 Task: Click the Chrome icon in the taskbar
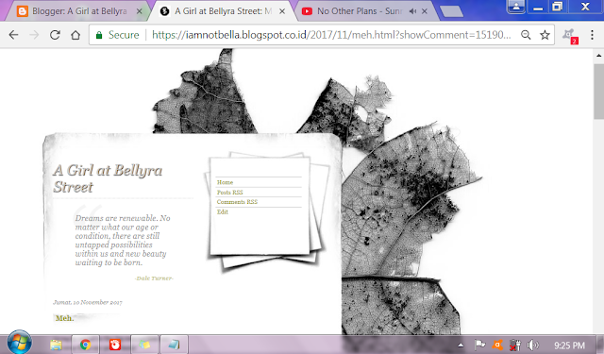(x=86, y=345)
